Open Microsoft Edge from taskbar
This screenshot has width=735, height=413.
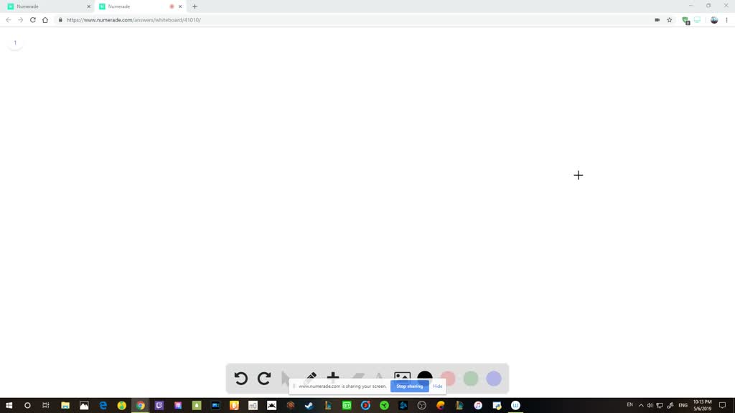pyautogui.click(x=103, y=406)
